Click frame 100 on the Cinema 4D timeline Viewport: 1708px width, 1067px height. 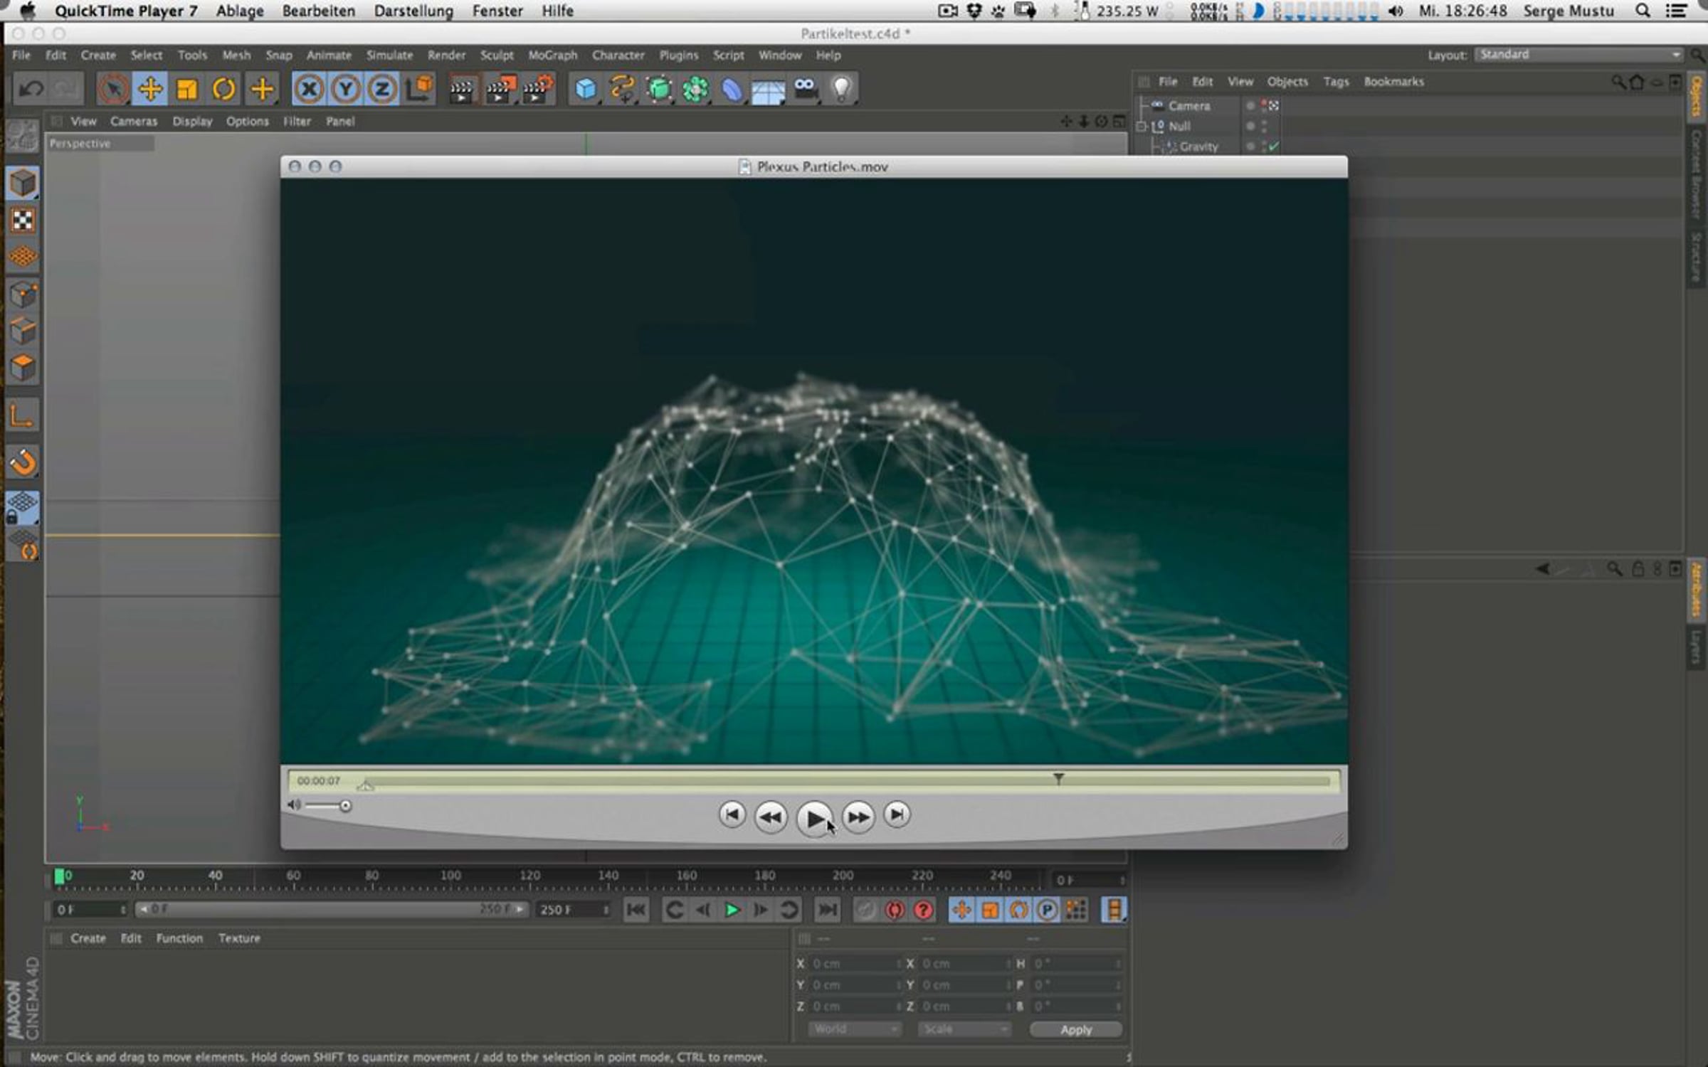tap(450, 882)
